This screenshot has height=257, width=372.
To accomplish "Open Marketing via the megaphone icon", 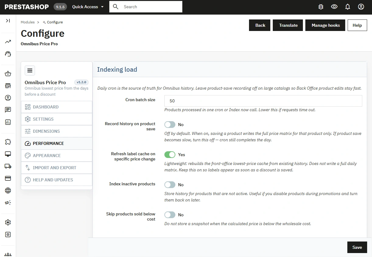I will pos(8,203).
